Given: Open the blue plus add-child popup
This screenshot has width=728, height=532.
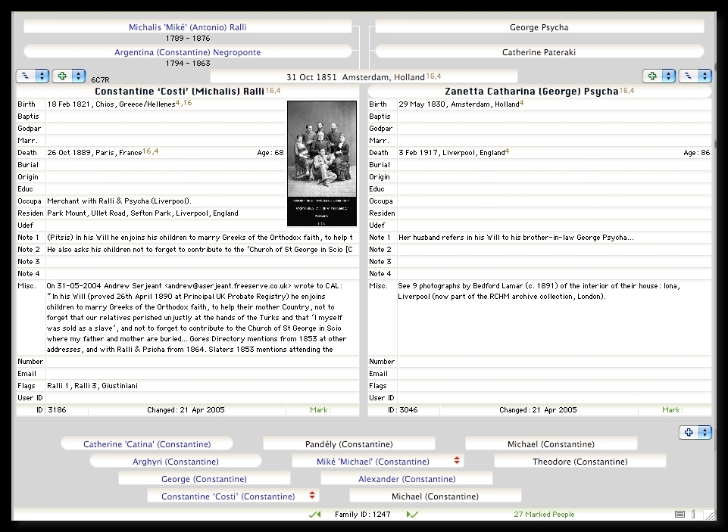Looking at the screenshot, I should pyautogui.click(x=695, y=432).
